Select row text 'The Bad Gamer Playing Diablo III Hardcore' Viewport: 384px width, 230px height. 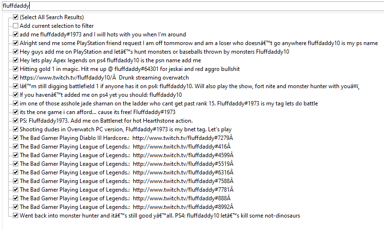tap(127, 138)
